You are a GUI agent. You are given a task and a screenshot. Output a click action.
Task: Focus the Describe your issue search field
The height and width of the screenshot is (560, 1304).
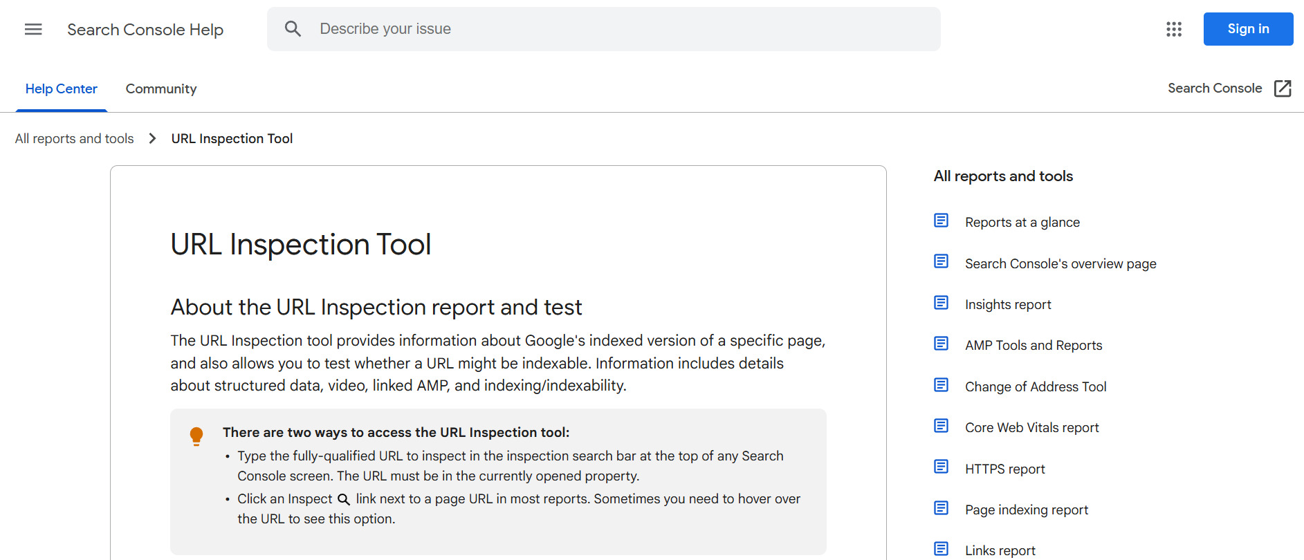tap(603, 29)
